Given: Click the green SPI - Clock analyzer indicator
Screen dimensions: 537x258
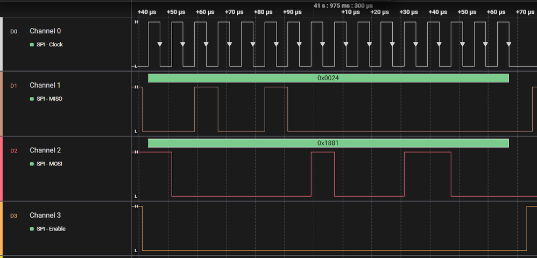Looking at the screenshot, I should tap(32, 45).
